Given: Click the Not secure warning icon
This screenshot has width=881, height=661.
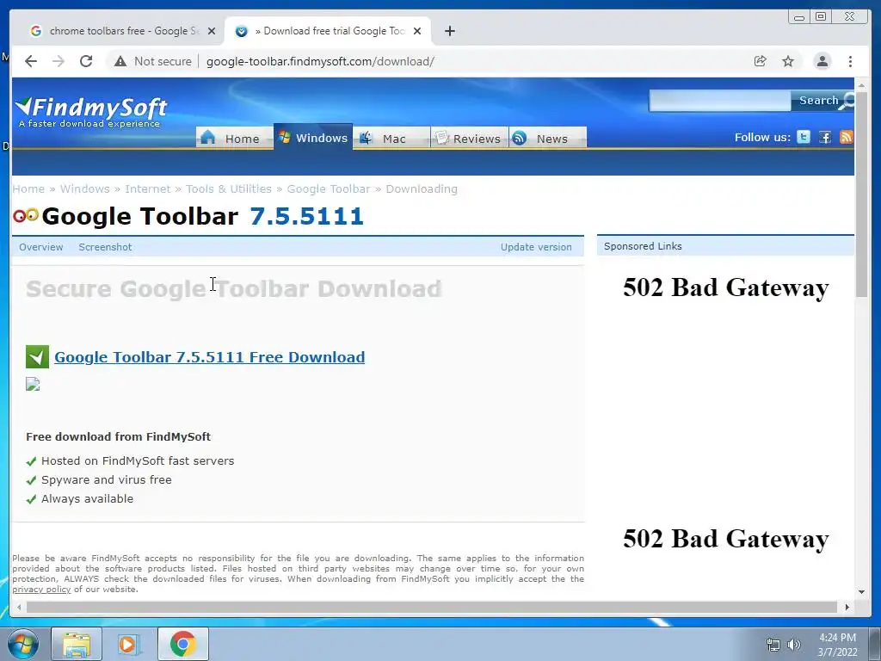Looking at the screenshot, I should pyautogui.click(x=120, y=61).
